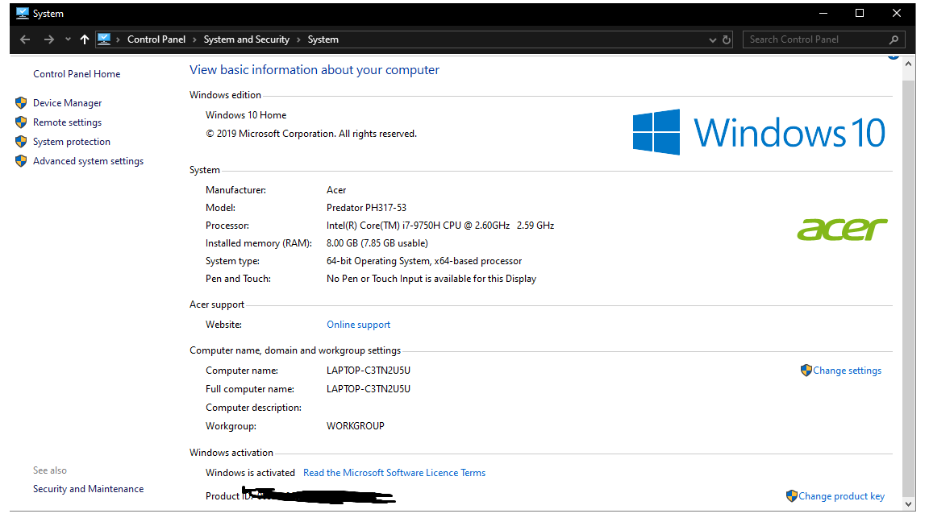The height and width of the screenshot is (522, 929).
Task: Select model text Predator PH317-53
Action: coord(366,208)
